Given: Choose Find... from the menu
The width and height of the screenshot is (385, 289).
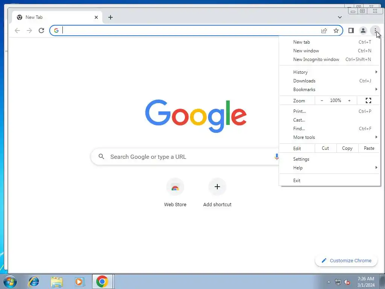Looking at the screenshot, I should click(330, 129).
